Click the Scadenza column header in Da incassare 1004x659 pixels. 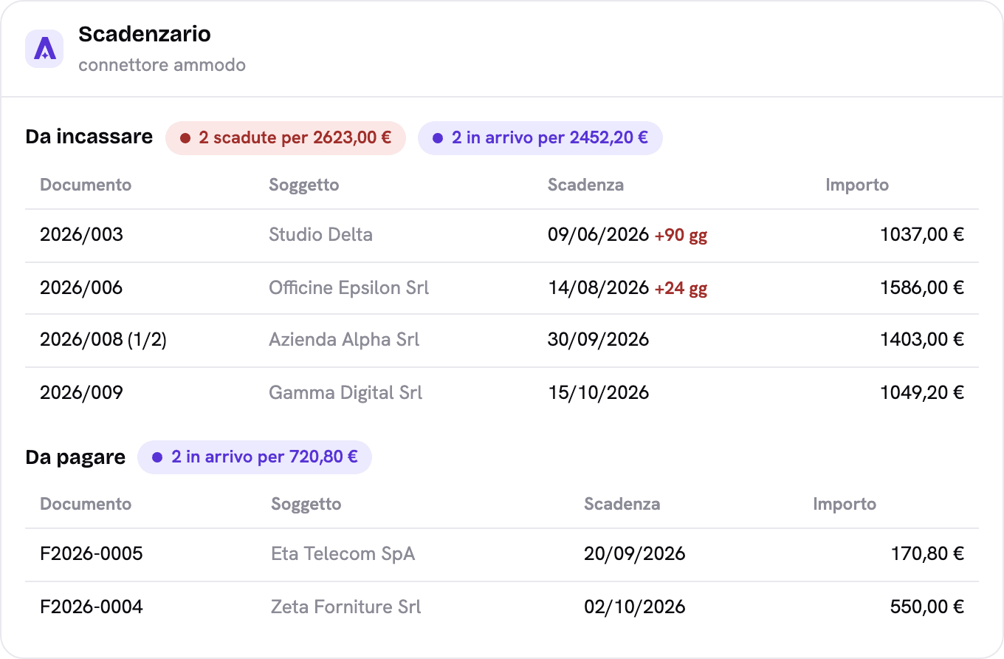pos(585,185)
